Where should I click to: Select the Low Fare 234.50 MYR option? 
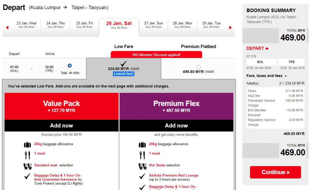pyautogui.click(x=124, y=64)
